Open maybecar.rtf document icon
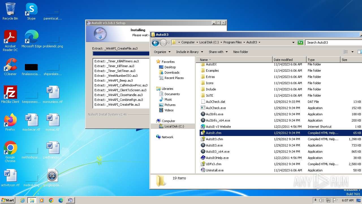The image size is (362, 204). tap(31, 122)
